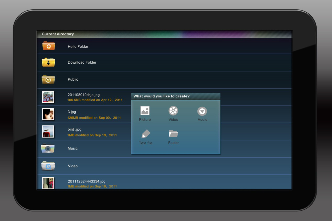332x221 pixels.
Task: Open the 201108019dkja.jpg thumbnail
Action: coord(48,97)
